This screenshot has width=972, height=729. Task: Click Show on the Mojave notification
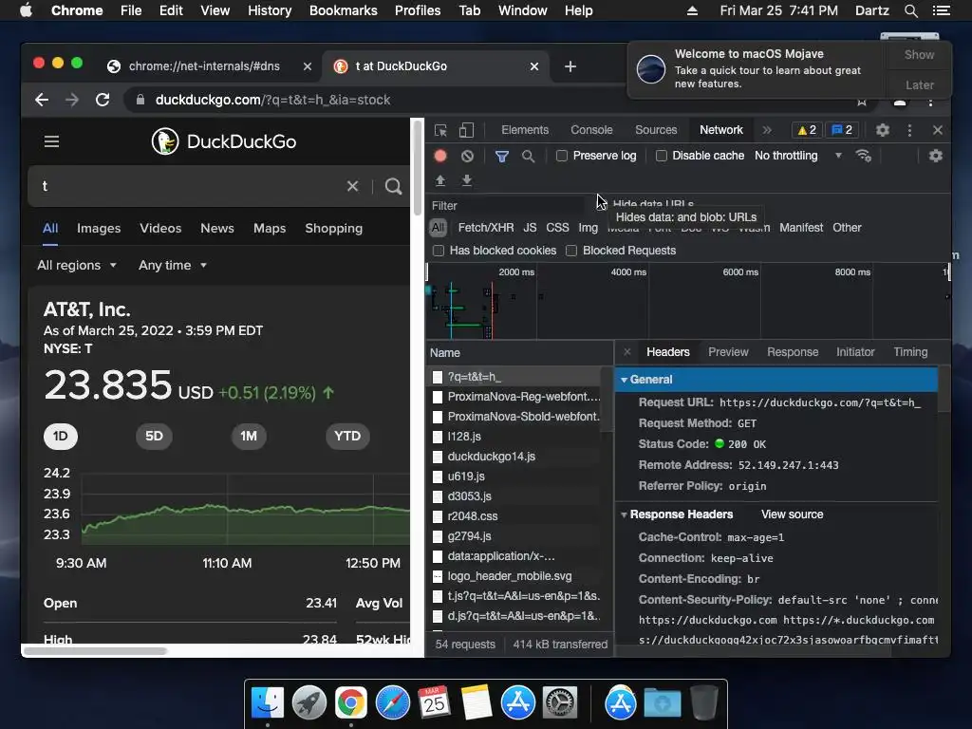[919, 54]
